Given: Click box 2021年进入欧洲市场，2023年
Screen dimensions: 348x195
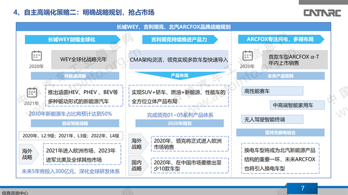Looking at the screenshot, I should 82,154.
